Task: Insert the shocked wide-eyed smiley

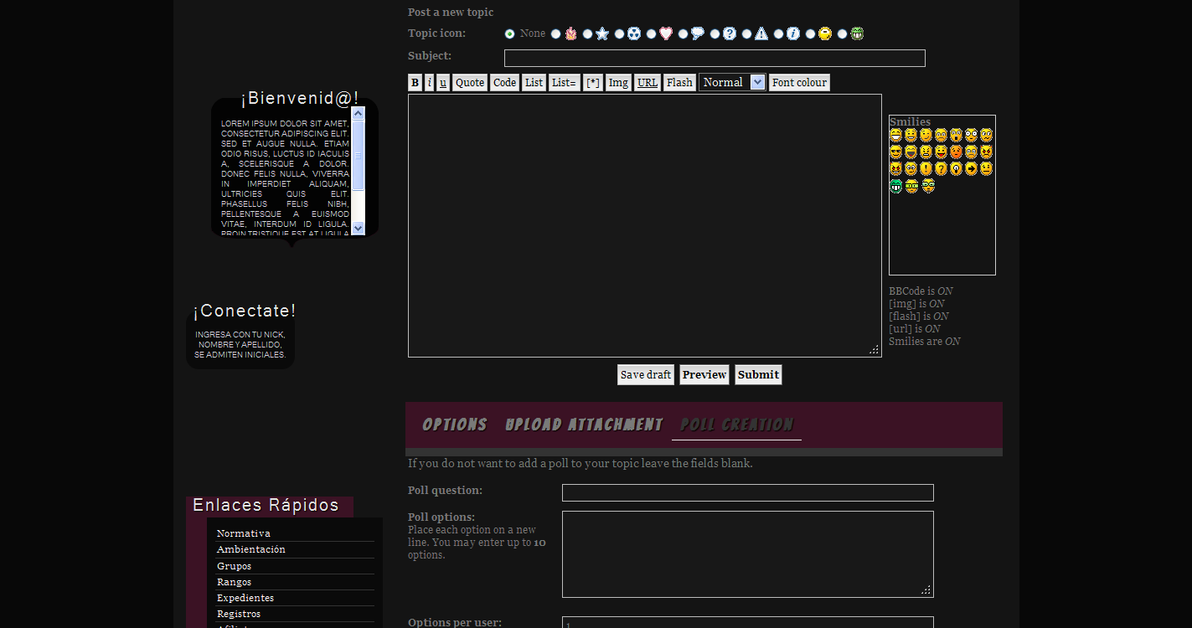Action: (971, 135)
